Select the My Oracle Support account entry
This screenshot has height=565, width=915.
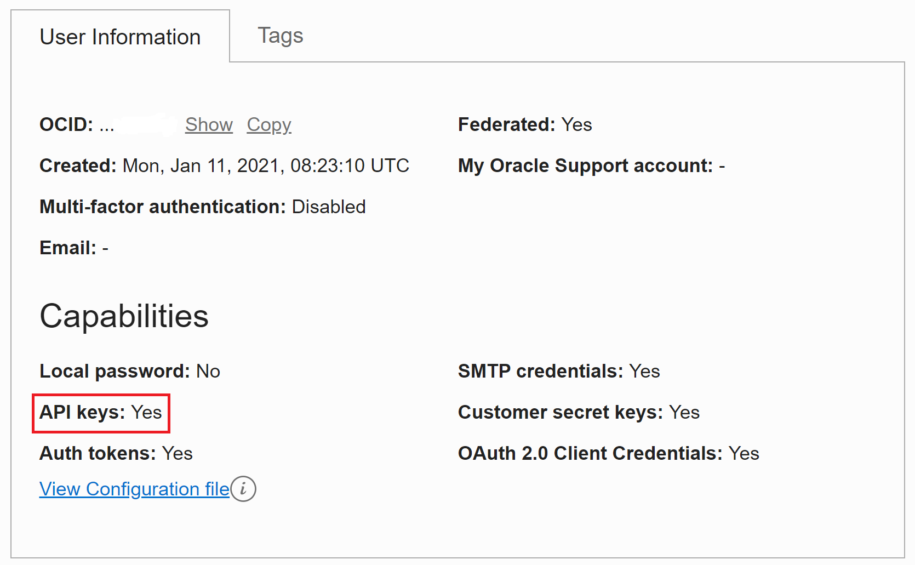pyautogui.click(x=591, y=165)
